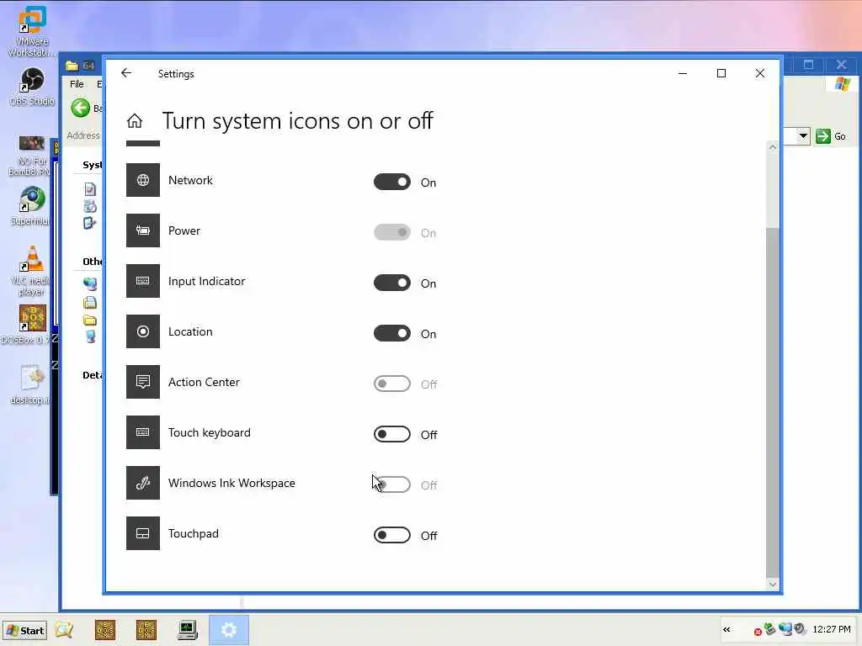Screen dimensions: 862x646
Task: Click the Action Center message icon tile
Action: point(143,382)
